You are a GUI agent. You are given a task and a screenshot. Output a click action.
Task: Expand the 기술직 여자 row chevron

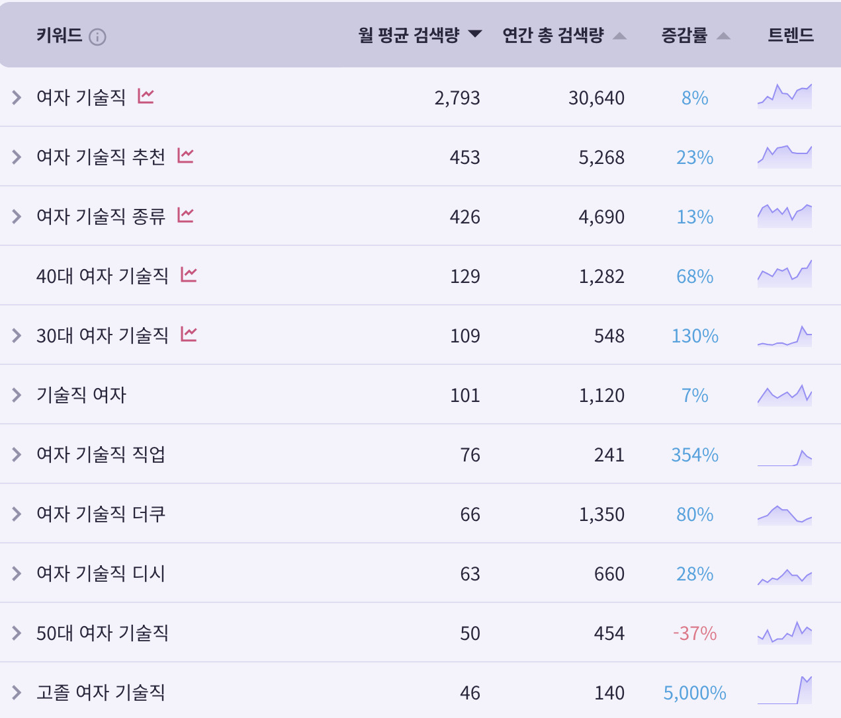click(x=16, y=394)
